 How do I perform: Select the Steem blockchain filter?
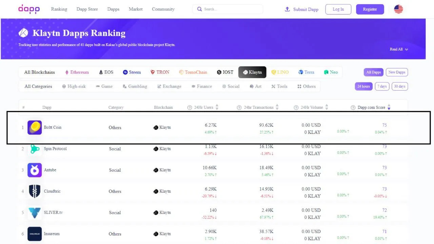coord(132,72)
